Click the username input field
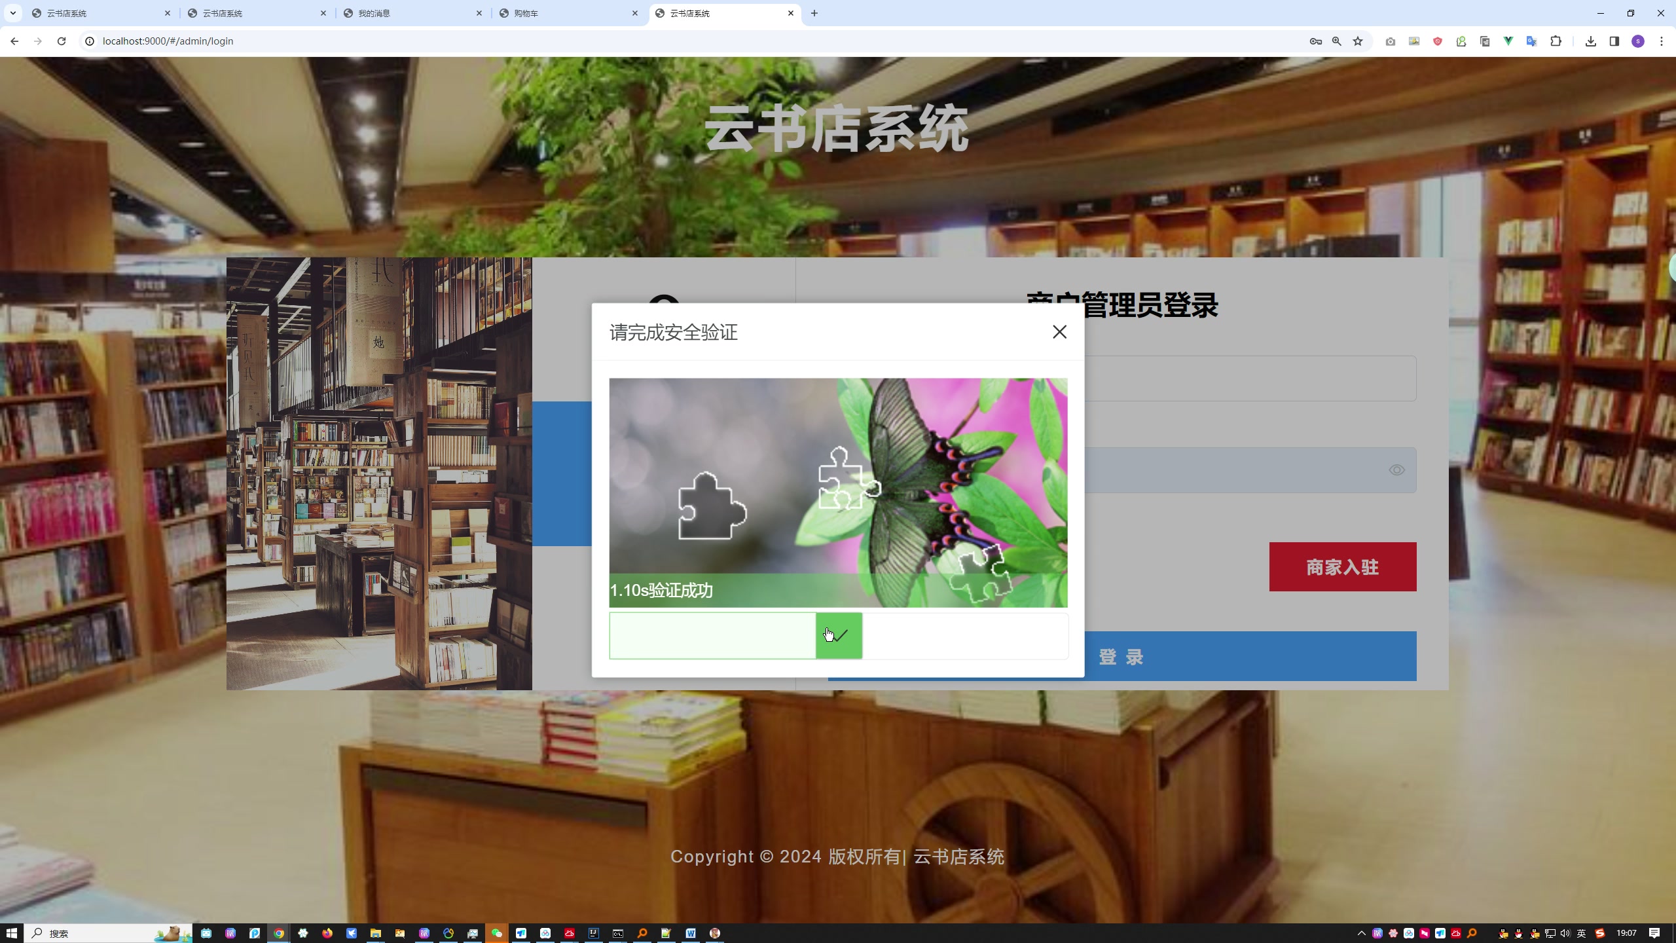Screen dimensions: 1676x943 coord(1250,379)
